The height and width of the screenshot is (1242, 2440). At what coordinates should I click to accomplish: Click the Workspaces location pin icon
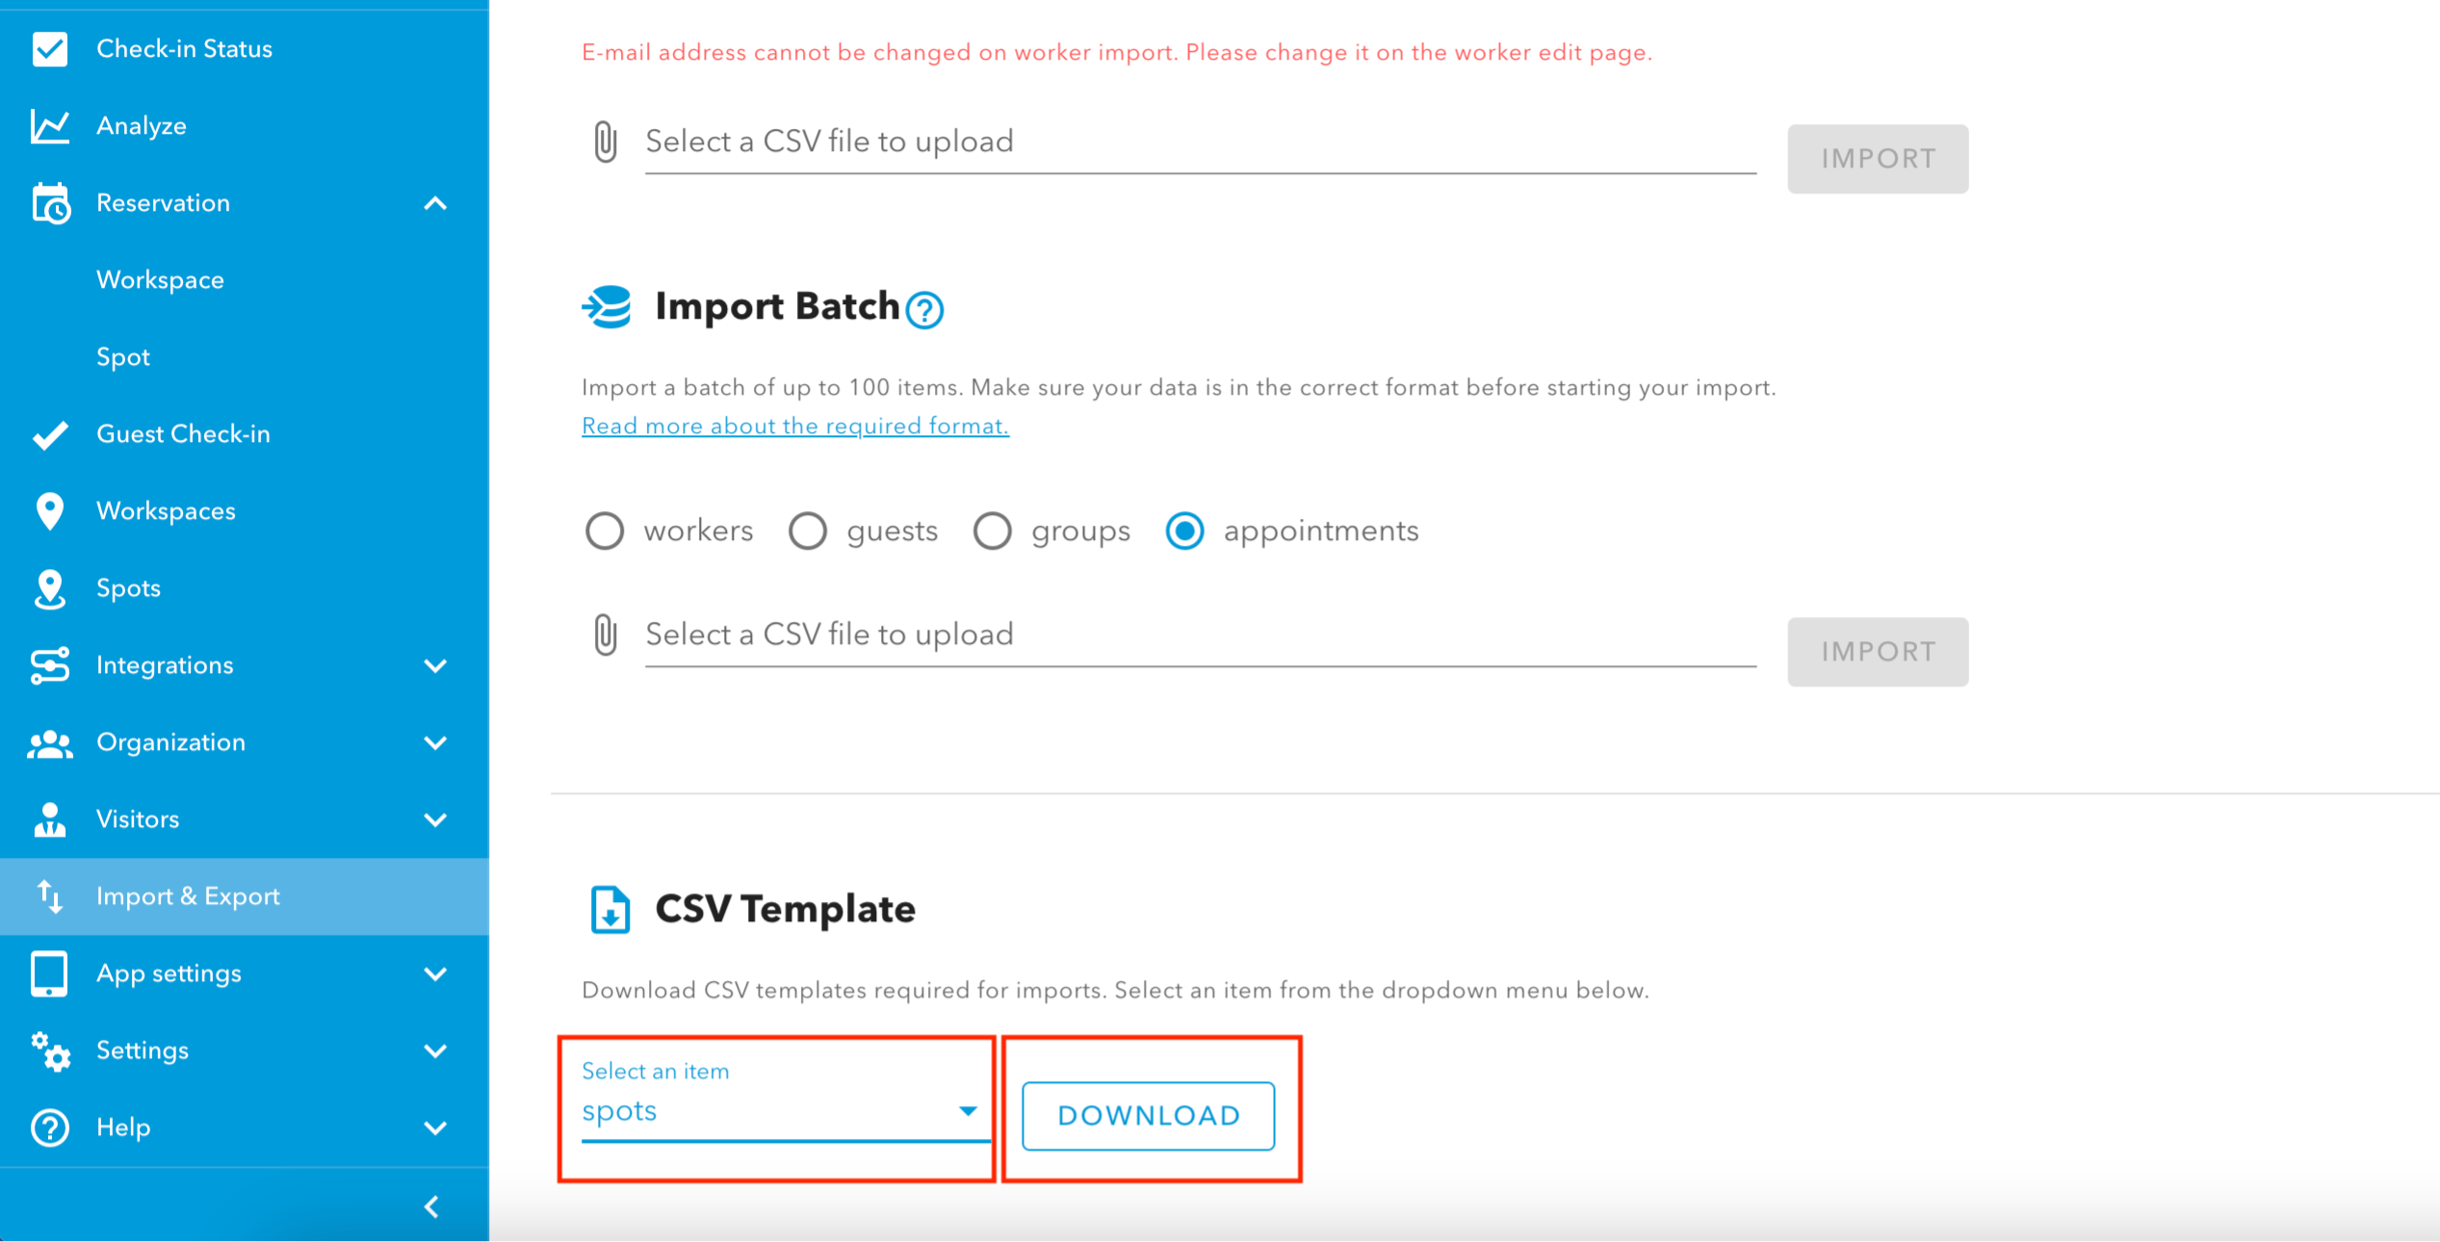[x=50, y=511]
